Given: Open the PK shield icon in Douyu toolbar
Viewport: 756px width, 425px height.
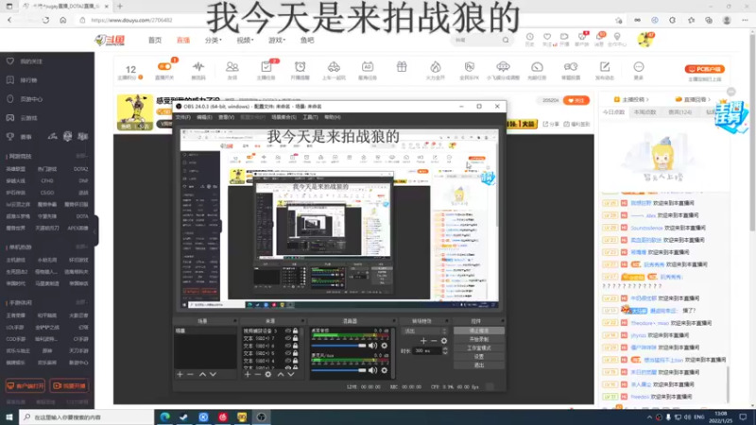Looking at the screenshot, I should [469, 67].
